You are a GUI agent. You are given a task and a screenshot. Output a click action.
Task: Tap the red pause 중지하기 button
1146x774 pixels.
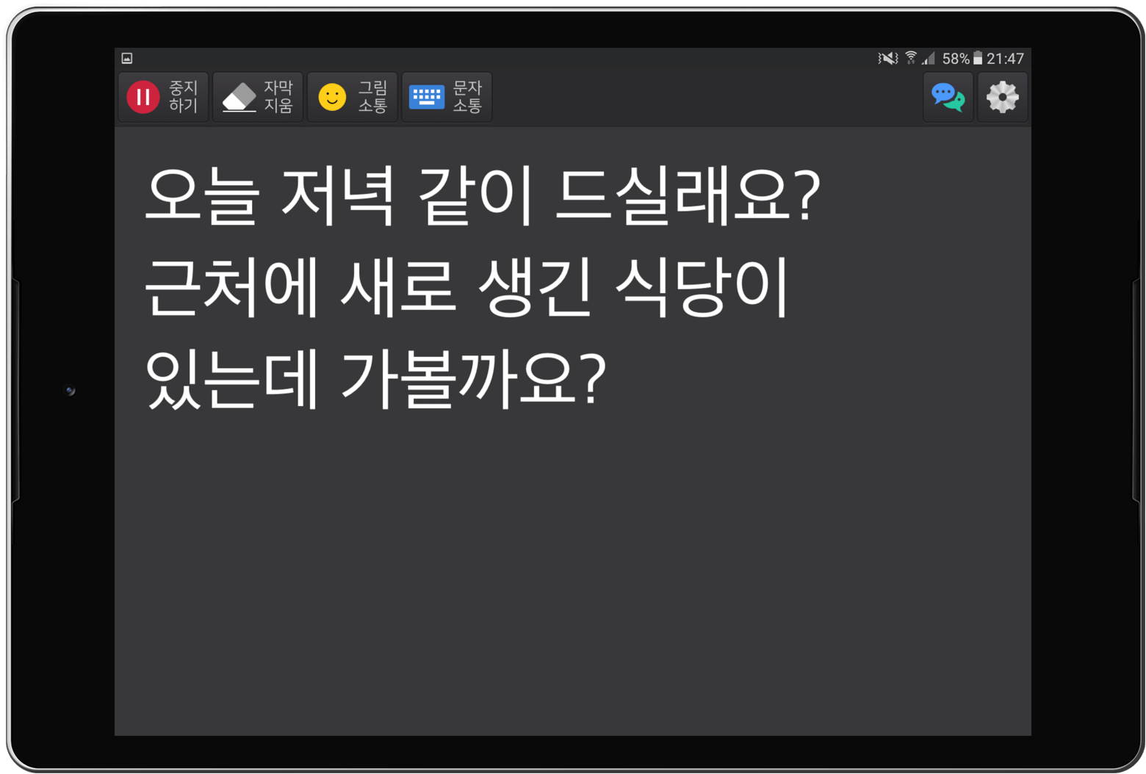click(x=163, y=97)
